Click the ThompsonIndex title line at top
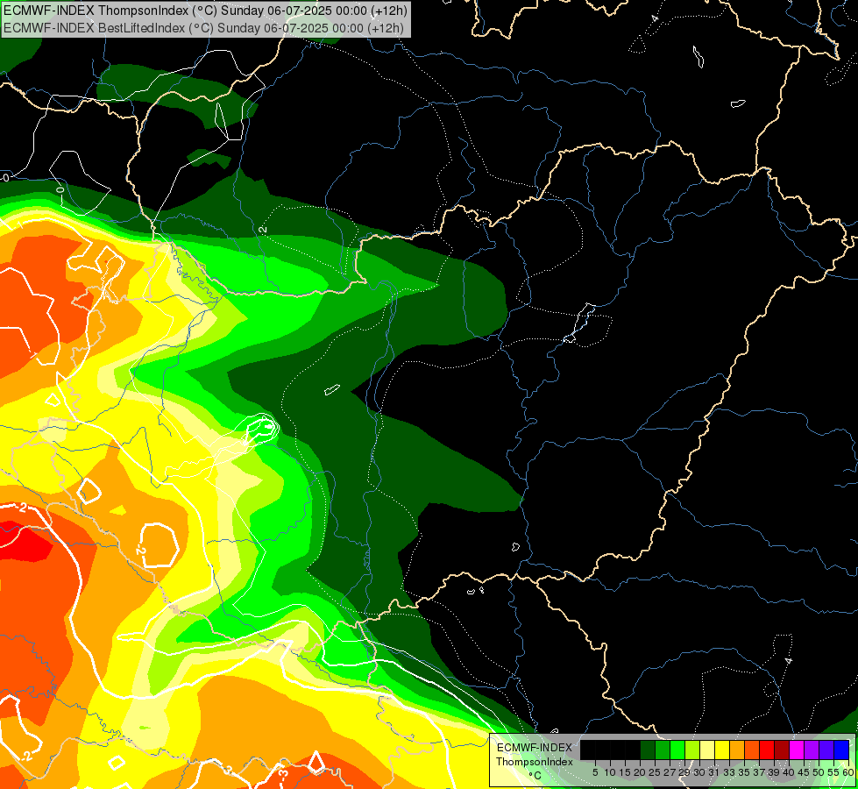 pyautogui.click(x=204, y=11)
